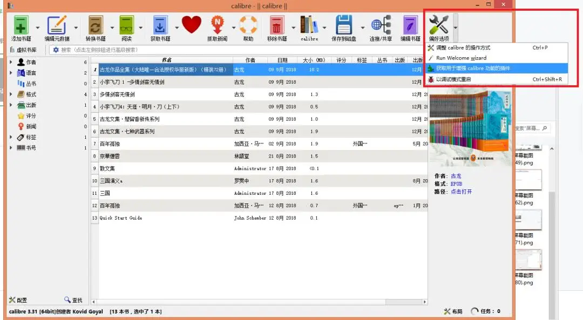Screen dimensions: 583x320
Task: Click the 配置 configure button in tag browser
Action: point(18,300)
